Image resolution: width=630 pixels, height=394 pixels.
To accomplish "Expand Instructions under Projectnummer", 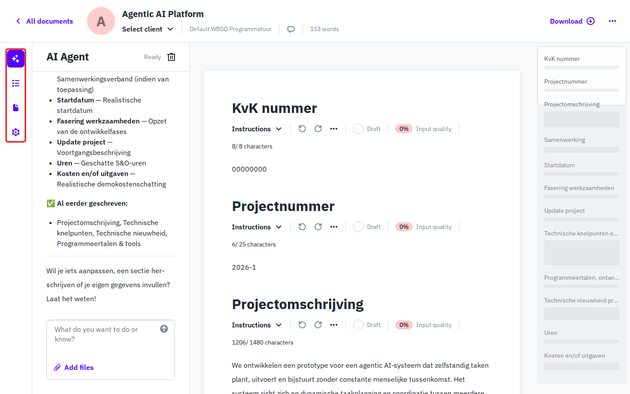I will 257,227.
